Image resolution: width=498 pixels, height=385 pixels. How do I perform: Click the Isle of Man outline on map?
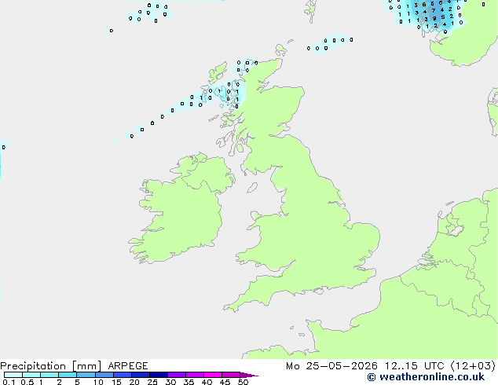(x=252, y=188)
